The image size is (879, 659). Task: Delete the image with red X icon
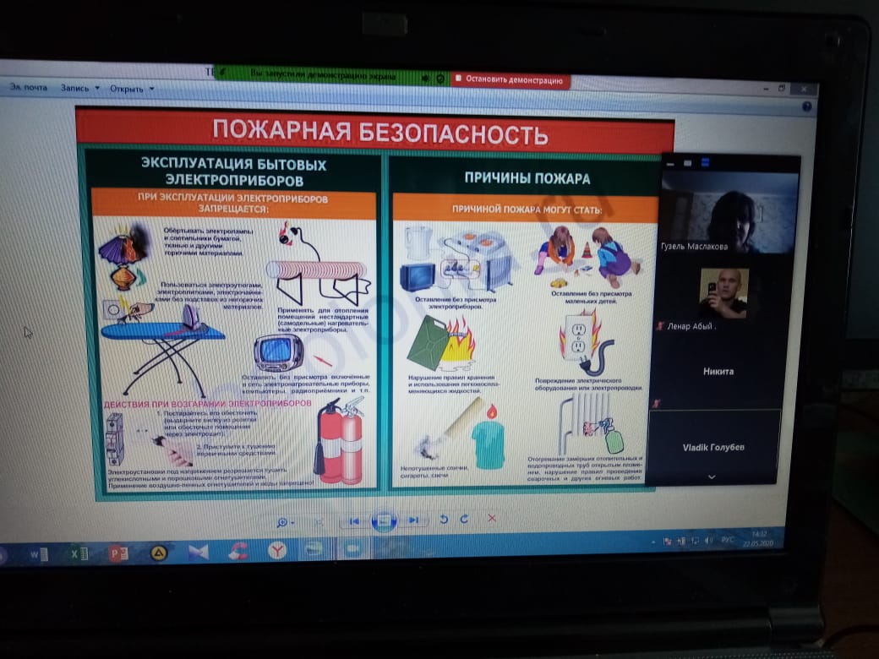[492, 518]
